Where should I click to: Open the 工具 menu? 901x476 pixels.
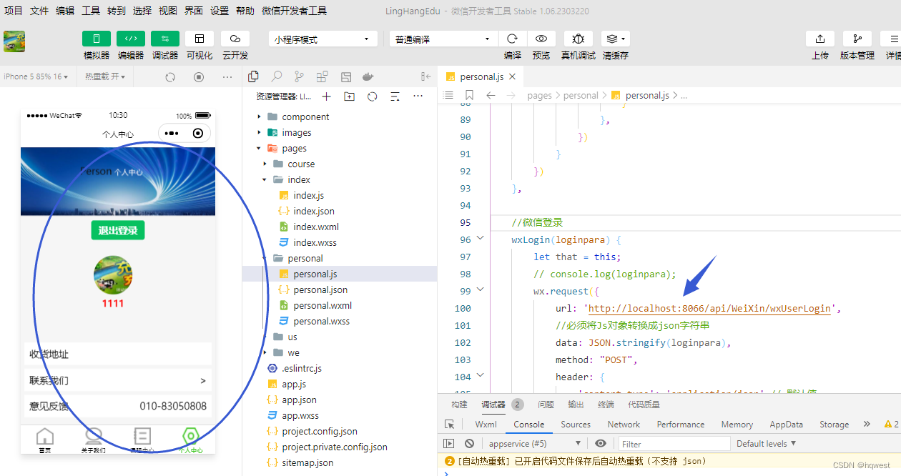(91, 11)
